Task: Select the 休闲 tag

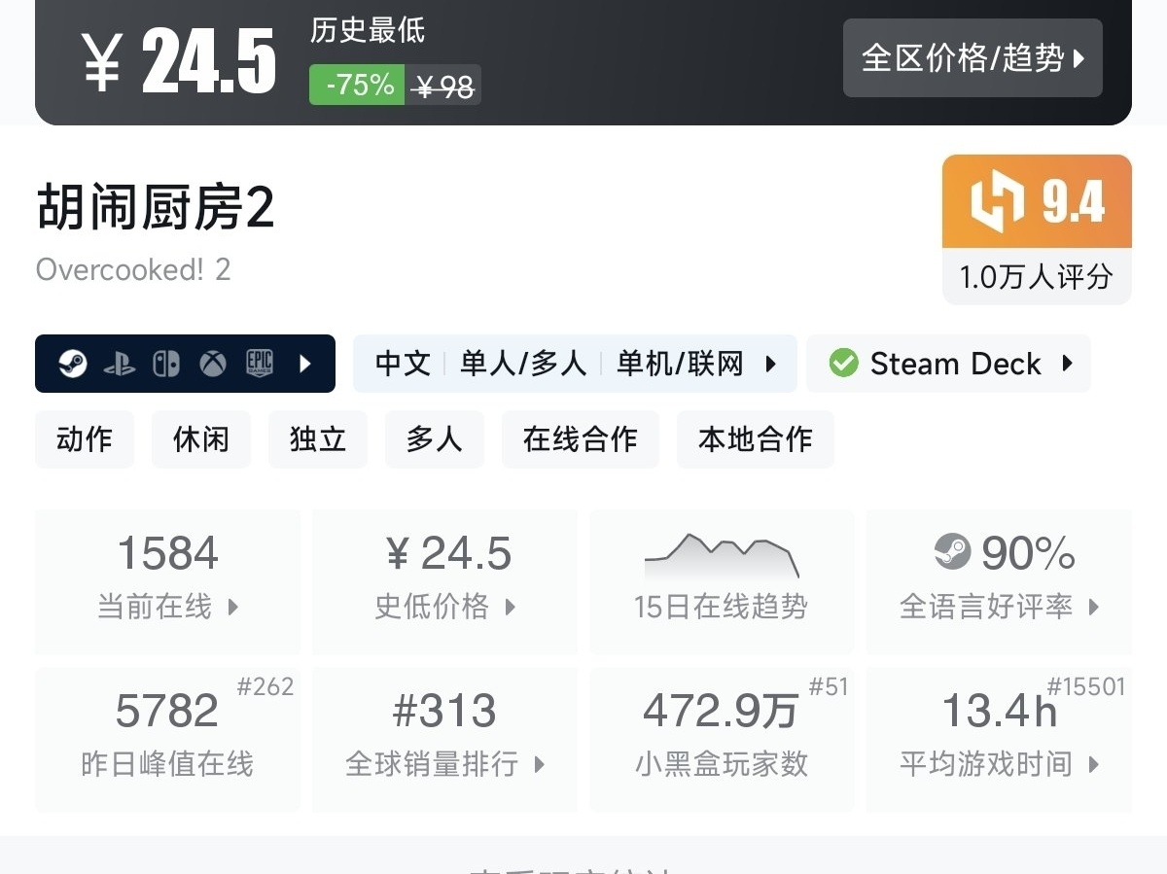Action: coord(201,439)
